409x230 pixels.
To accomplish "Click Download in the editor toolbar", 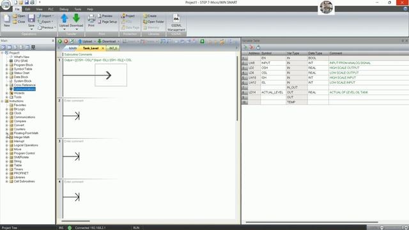I will coord(107,41).
